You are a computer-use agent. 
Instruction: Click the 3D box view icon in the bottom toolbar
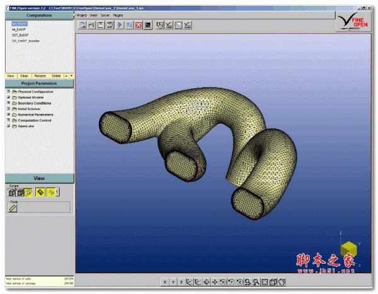point(273,281)
